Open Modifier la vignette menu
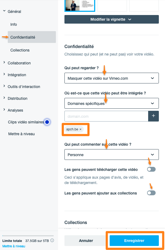 click(x=112, y=19)
